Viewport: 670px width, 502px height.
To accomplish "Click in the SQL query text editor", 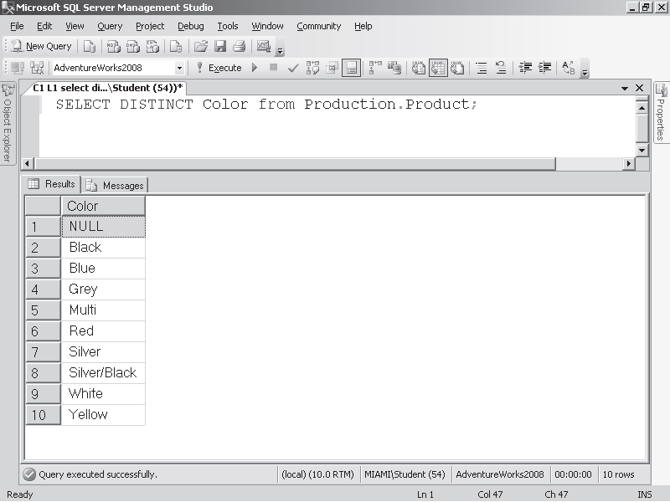I will (337, 126).
